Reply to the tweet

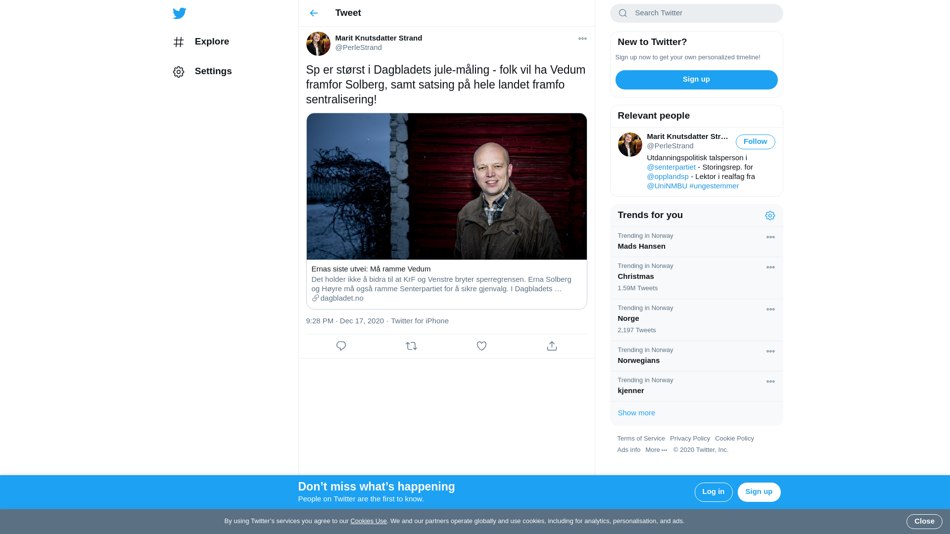point(341,346)
